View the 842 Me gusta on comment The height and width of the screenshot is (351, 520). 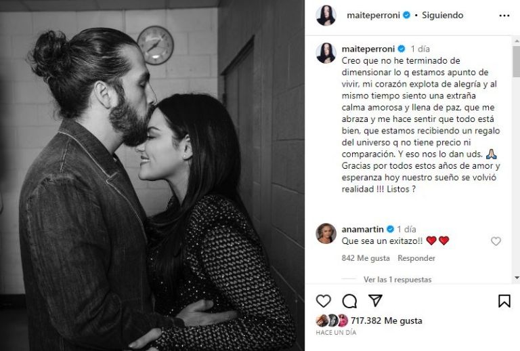pyautogui.click(x=366, y=258)
